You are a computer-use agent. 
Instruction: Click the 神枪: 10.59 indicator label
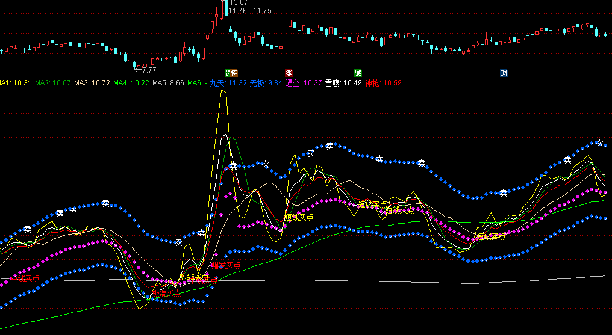click(383, 82)
